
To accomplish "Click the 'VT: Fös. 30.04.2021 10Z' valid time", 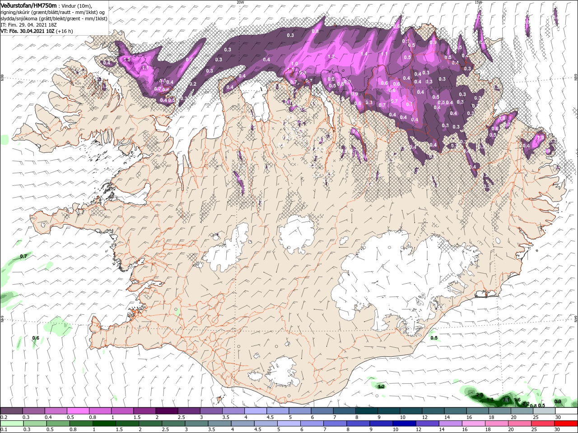I will click(27, 31).
